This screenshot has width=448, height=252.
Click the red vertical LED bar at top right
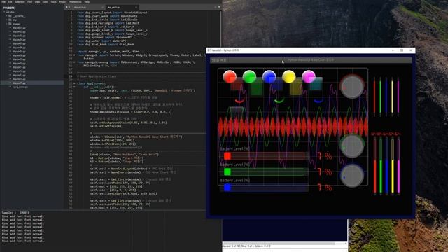(x=374, y=97)
